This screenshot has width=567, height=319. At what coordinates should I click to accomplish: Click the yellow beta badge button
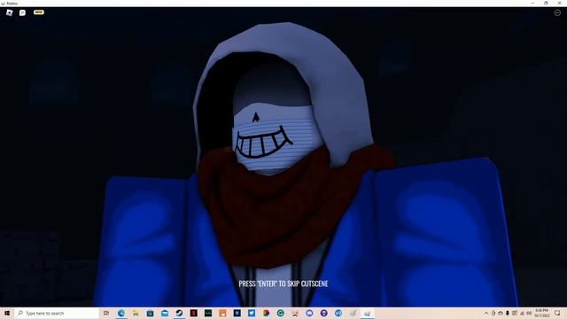(39, 12)
